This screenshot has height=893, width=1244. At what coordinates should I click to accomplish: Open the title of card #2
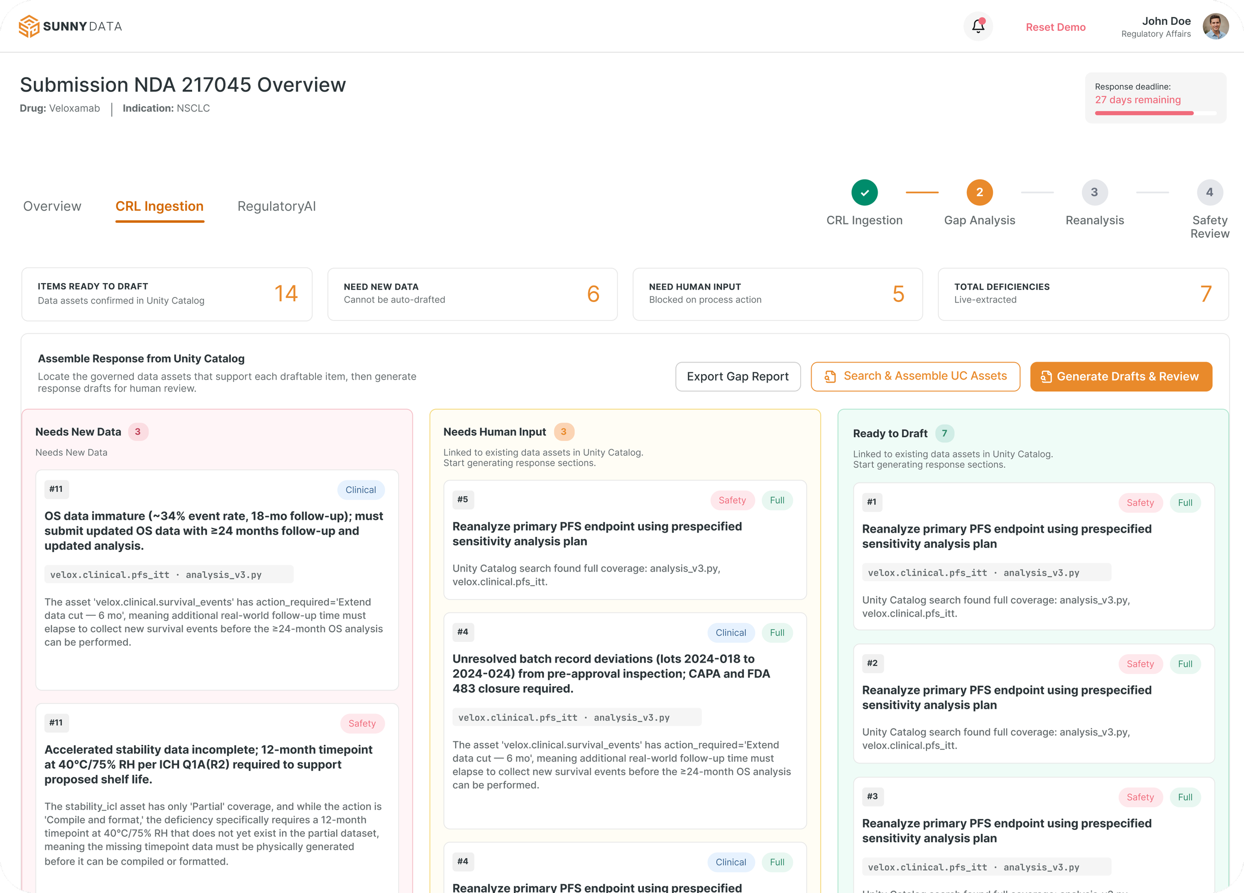point(1007,697)
